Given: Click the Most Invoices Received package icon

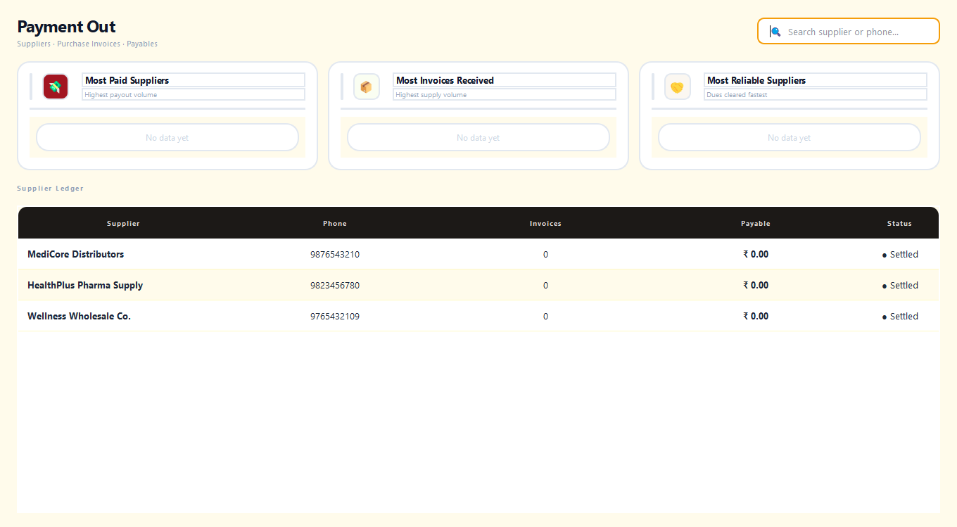Looking at the screenshot, I should (x=367, y=87).
